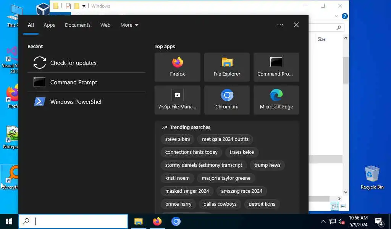Switch File Explorer to details view
The width and height of the screenshot is (391, 229).
(334, 206)
